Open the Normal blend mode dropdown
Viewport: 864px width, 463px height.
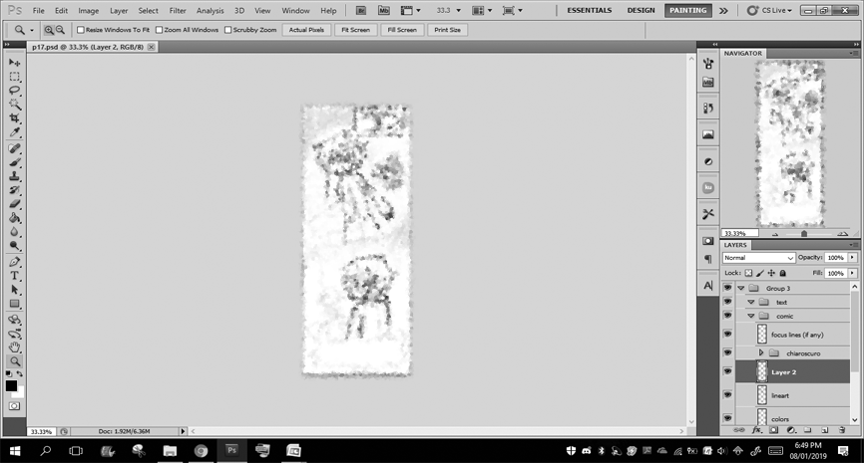coord(758,258)
